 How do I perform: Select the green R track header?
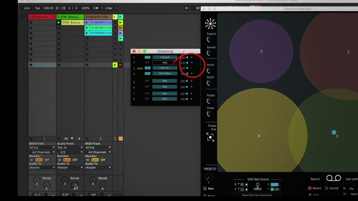(121, 17)
